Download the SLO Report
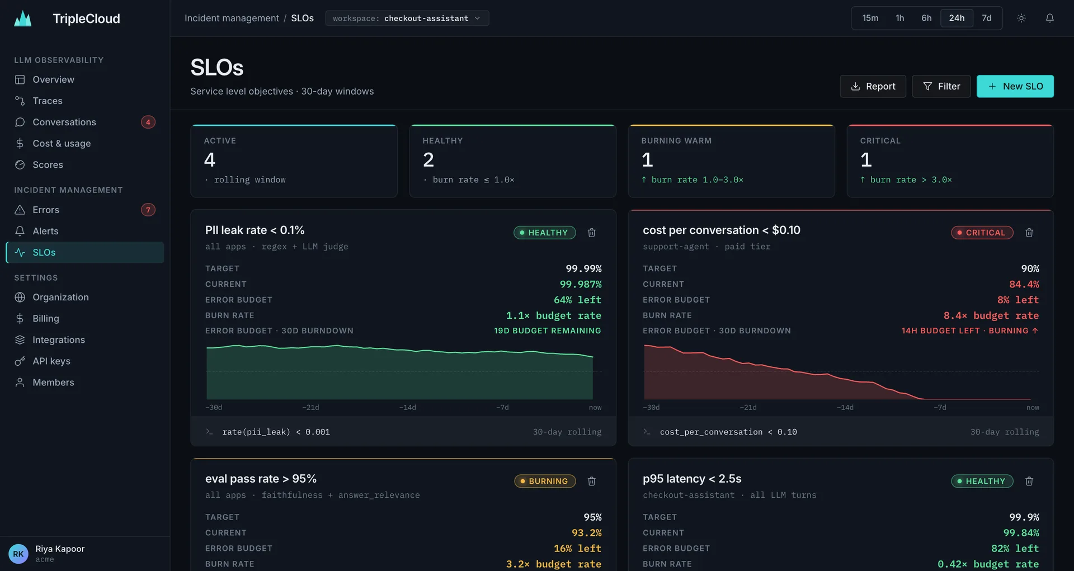Screen dimensions: 1074x571 (x=873, y=86)
